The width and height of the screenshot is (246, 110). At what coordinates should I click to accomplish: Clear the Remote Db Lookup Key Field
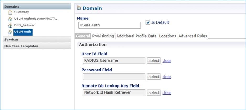pyautogui.click(x=167, y=93)
